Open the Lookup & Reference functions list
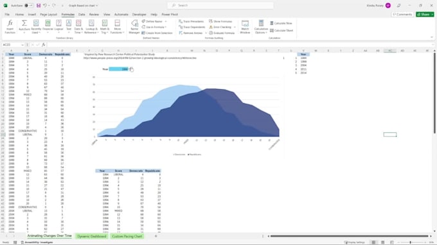Viewport: 437px width, 245px height. point(91,27)
